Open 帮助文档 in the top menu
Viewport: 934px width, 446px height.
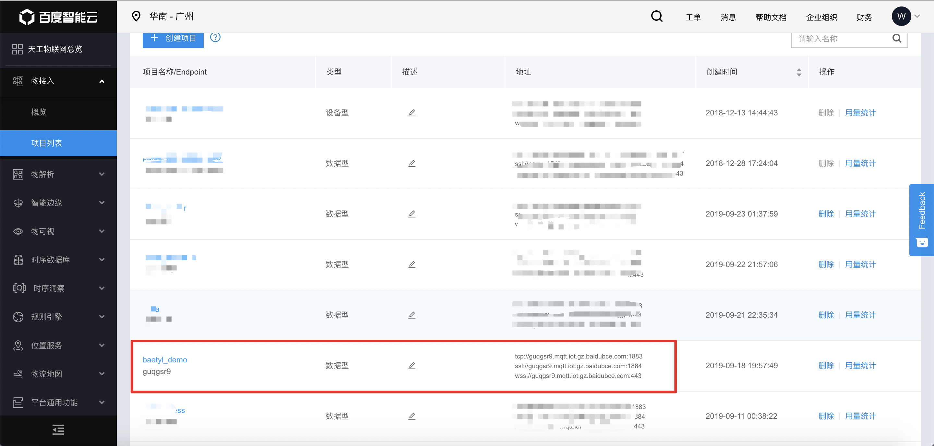[771, 17]
